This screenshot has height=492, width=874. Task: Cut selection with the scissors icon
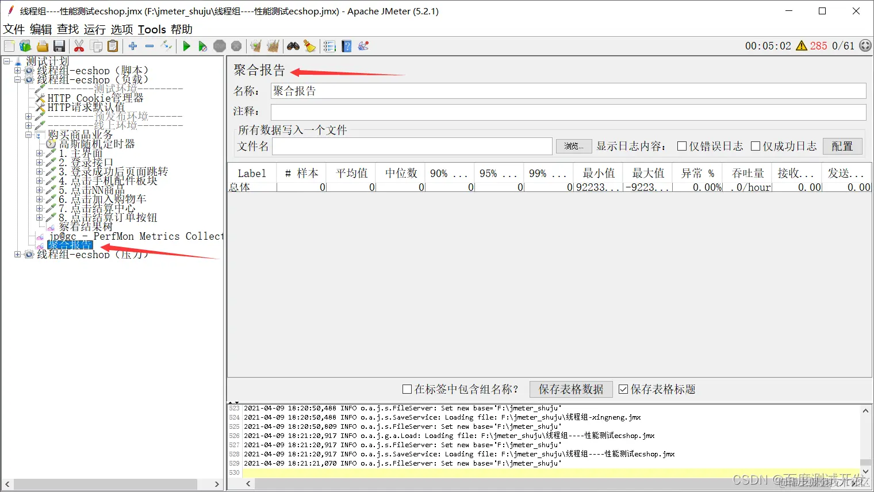pos(79,46)
